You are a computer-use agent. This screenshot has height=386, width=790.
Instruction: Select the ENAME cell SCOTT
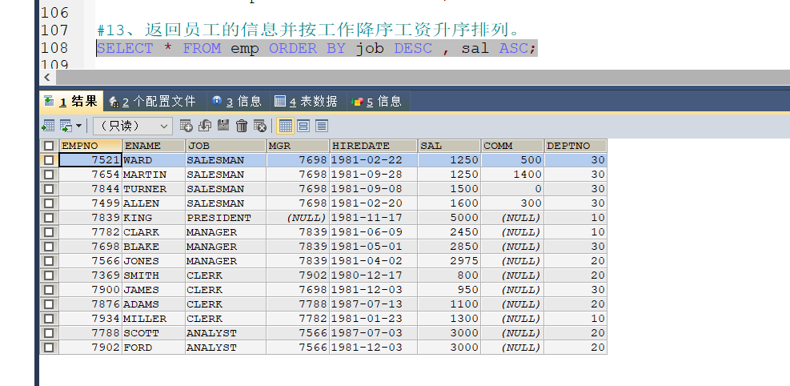coord(154,333)
